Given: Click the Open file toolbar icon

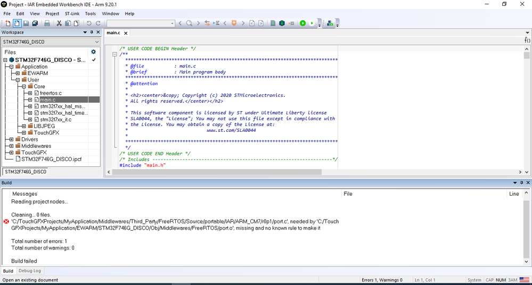Looking at the screenshot, I should click(17, 23).
